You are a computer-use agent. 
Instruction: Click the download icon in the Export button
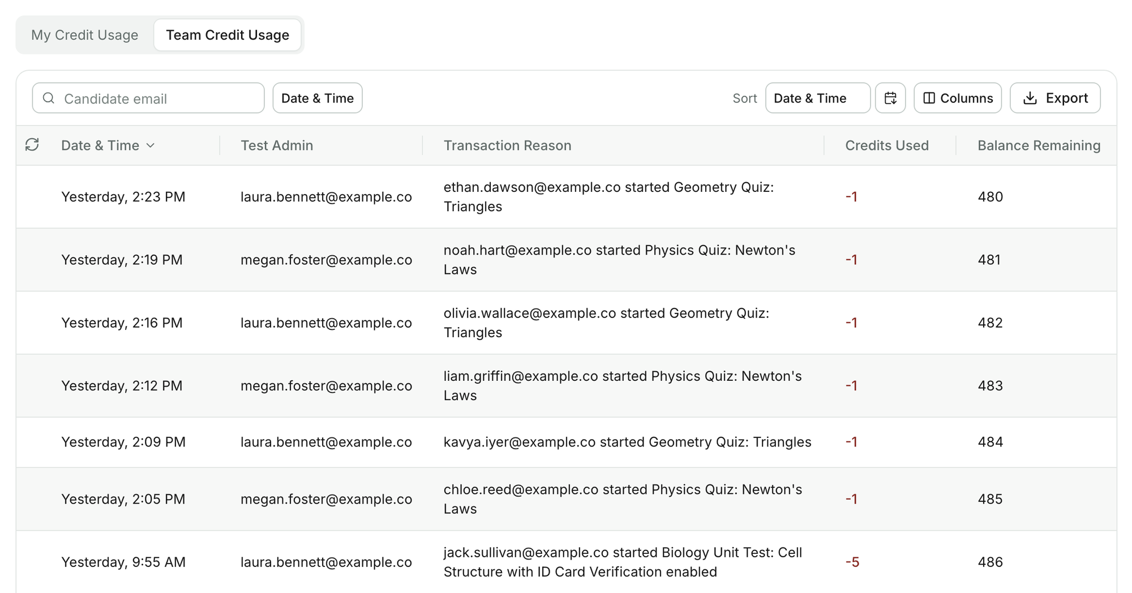click(x=1030, y=98)
